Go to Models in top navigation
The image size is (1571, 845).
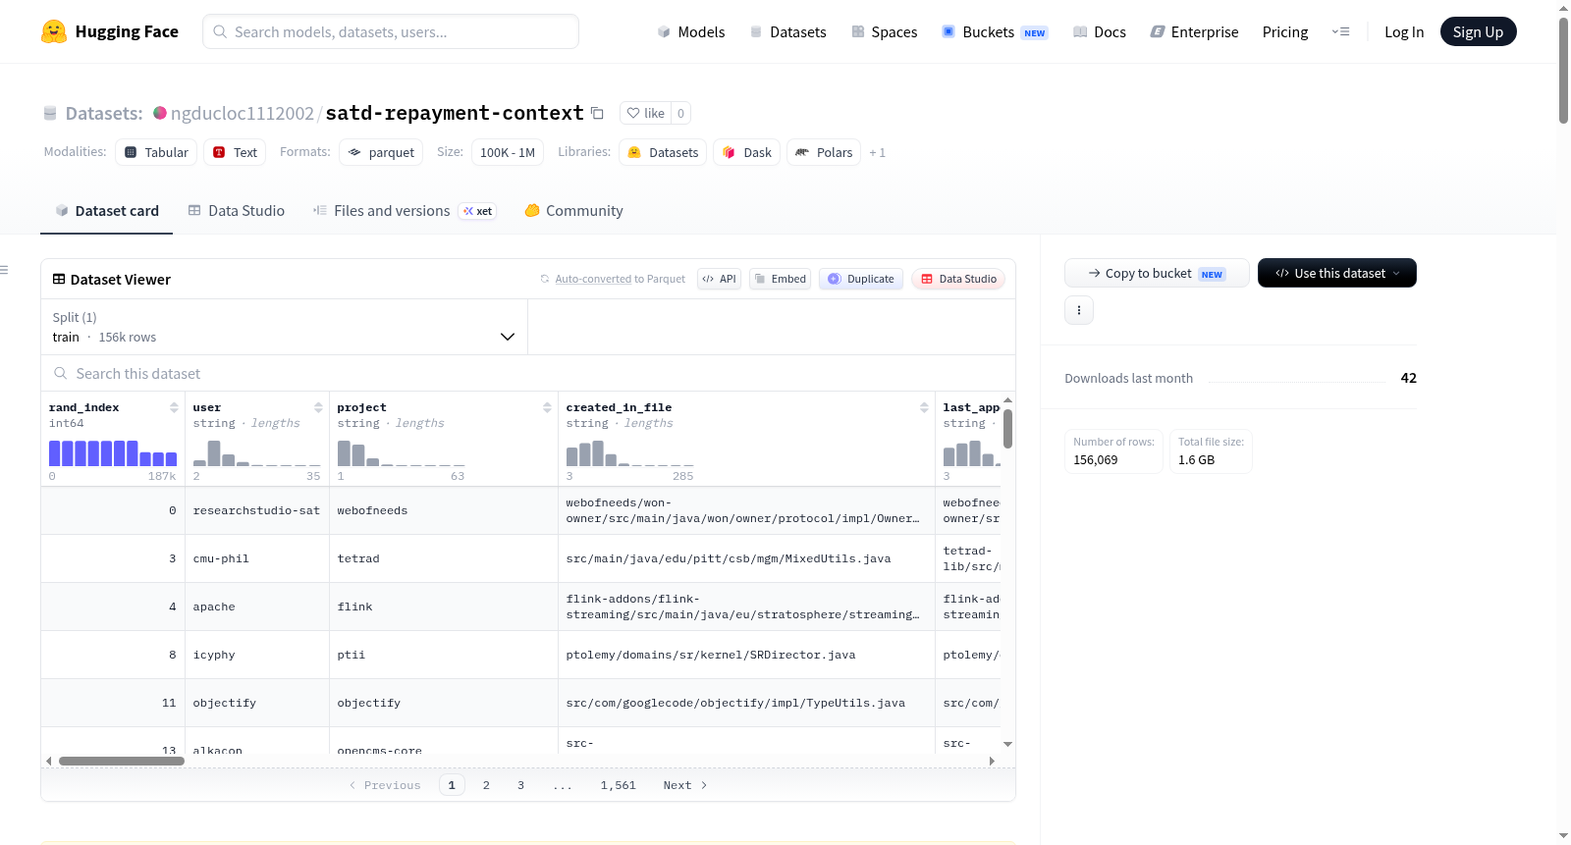click(x=691, y=32)
